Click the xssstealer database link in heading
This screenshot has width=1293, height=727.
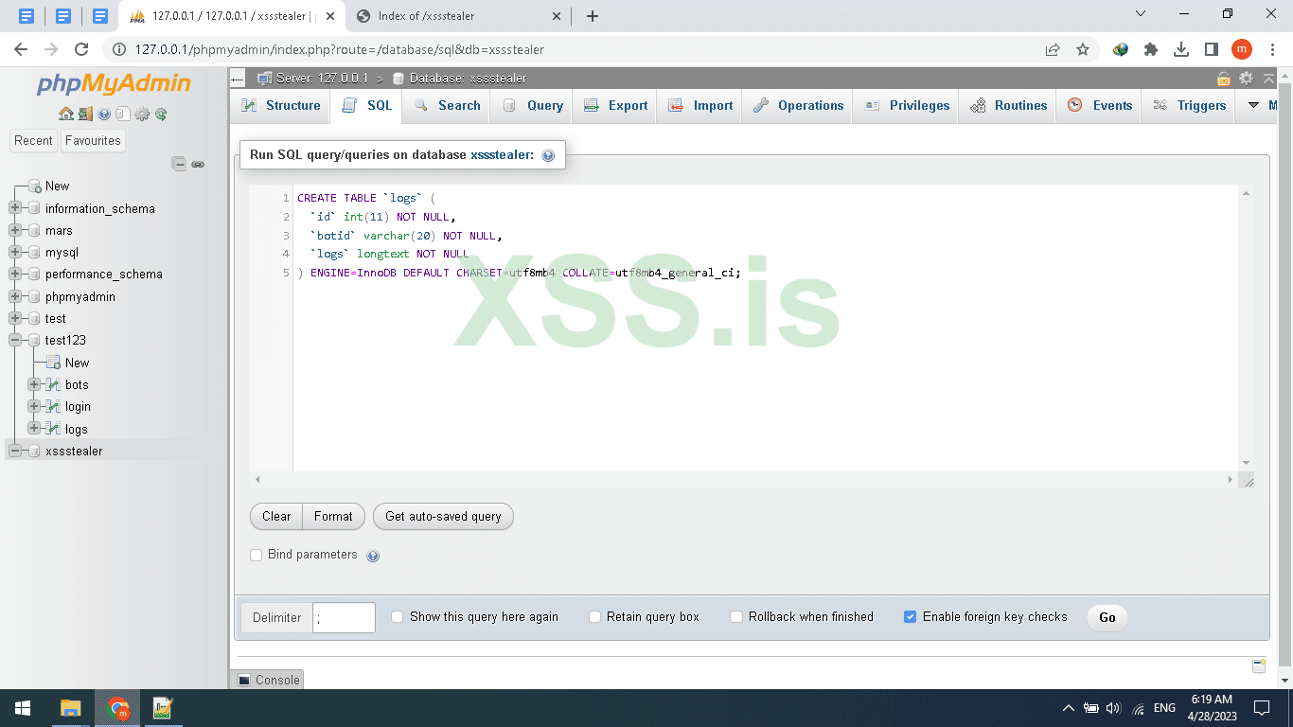502,154
